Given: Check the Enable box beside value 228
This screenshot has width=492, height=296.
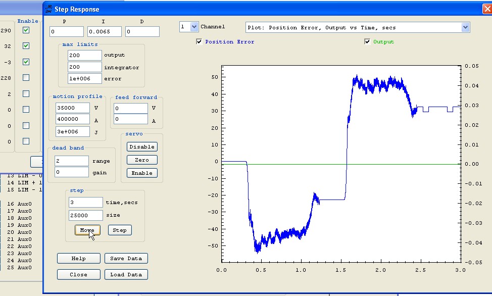Looking at the screenshot, I should click(x=26, y=78).
